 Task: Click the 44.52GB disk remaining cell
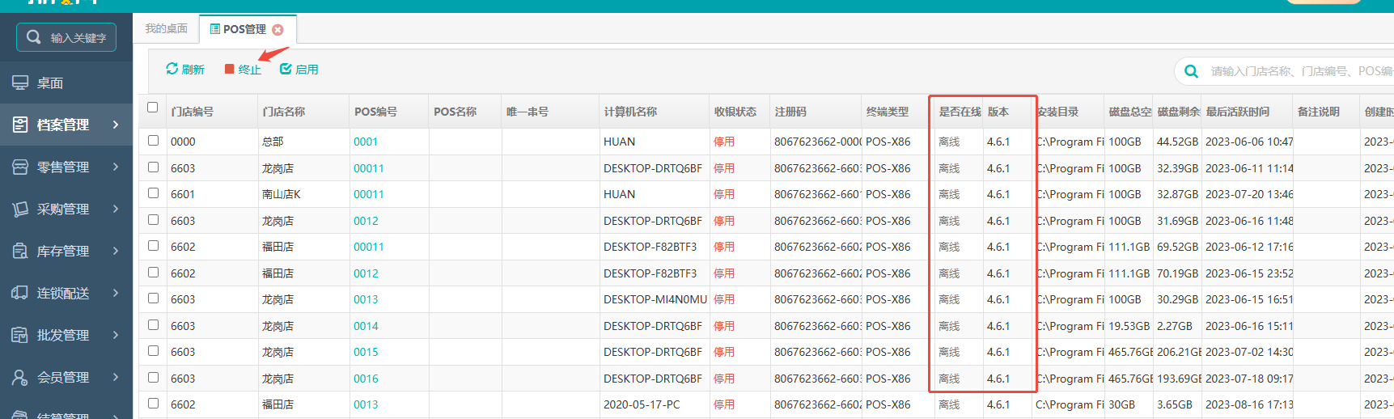click(1177, 142)
